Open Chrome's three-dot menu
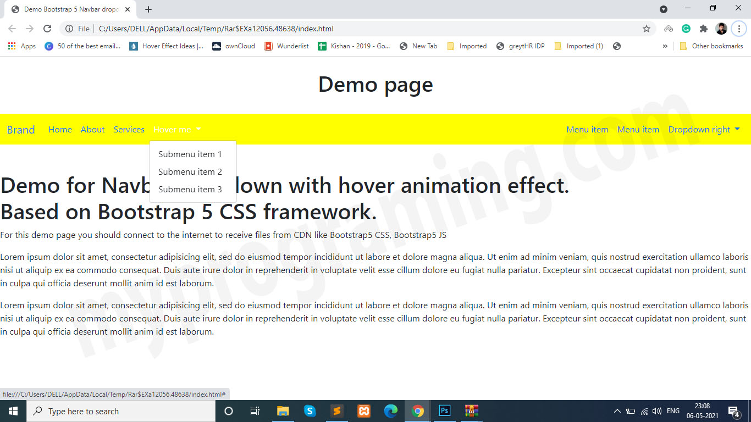 coord(739,29)
